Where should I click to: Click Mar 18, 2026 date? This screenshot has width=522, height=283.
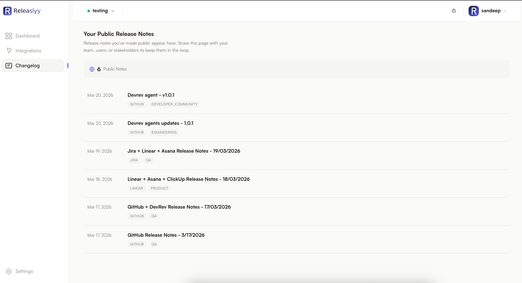coord(100,179)
